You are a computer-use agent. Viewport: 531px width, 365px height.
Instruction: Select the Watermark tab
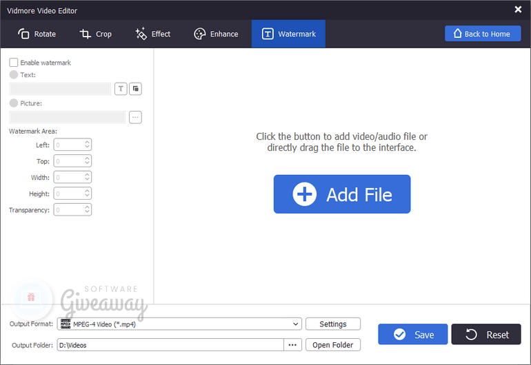pyautogui.click(x=288, y=34)
